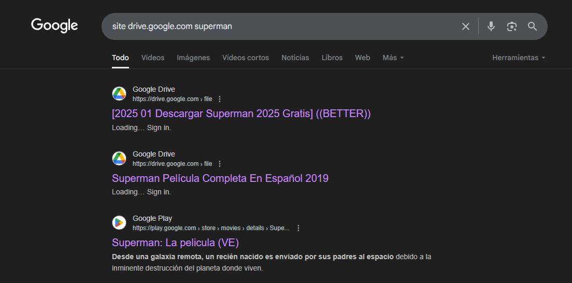Viewport: 572px width, 283px height.
Task: Click the 'Google Play' site name
Action: point(152,218)
